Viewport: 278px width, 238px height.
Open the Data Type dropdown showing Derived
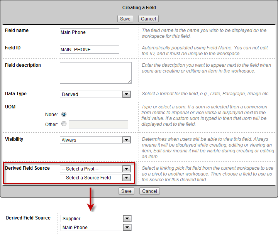[95, 94]
